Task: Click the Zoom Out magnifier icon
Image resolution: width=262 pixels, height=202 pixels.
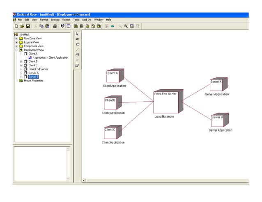Action: (x=126, y=26)
